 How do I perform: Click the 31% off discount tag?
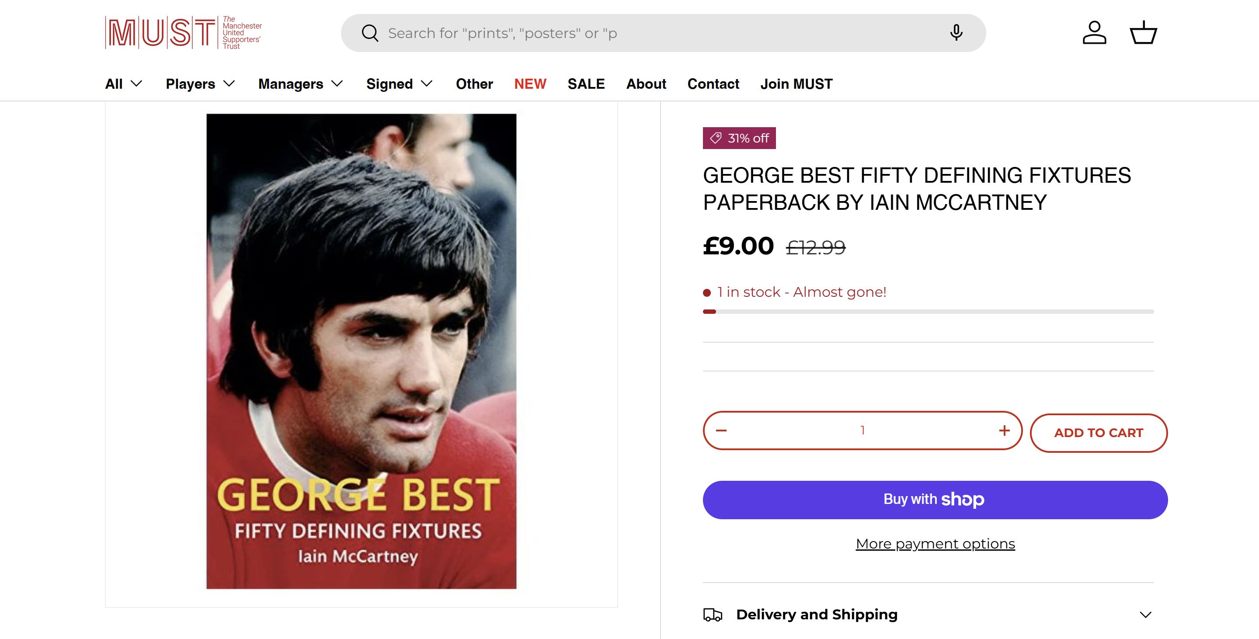click(739, 138)
